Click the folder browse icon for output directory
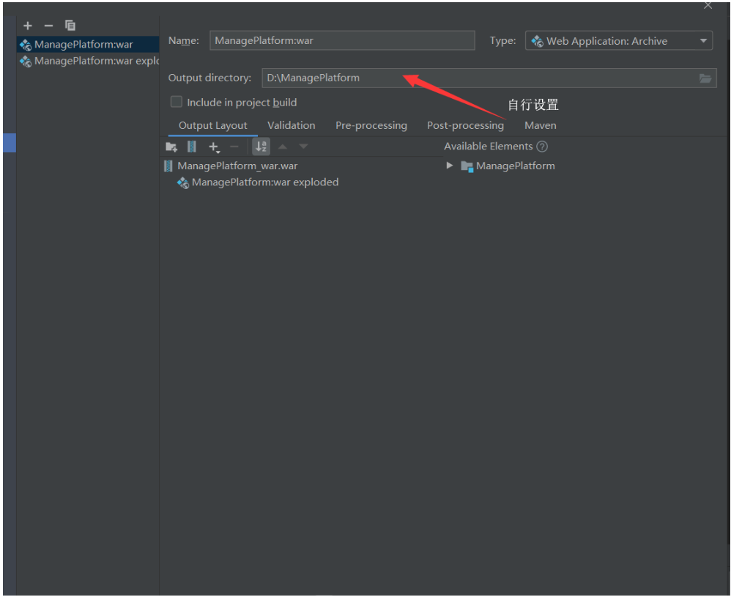 [x=706, y=78]
